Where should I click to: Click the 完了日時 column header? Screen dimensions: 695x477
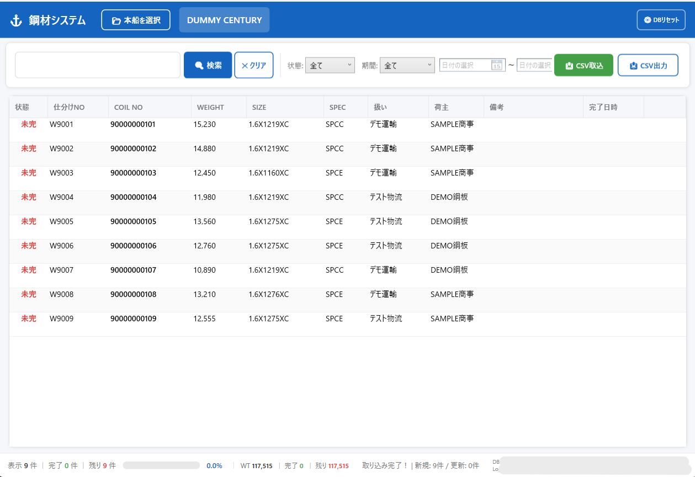614,107
